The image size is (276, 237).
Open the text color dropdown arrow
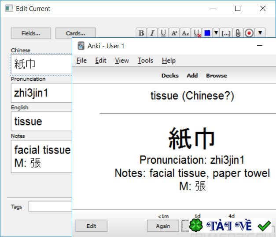216,33
